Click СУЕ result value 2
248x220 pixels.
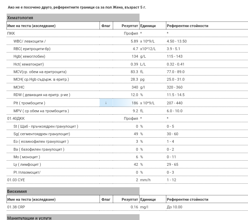(137, 180)
